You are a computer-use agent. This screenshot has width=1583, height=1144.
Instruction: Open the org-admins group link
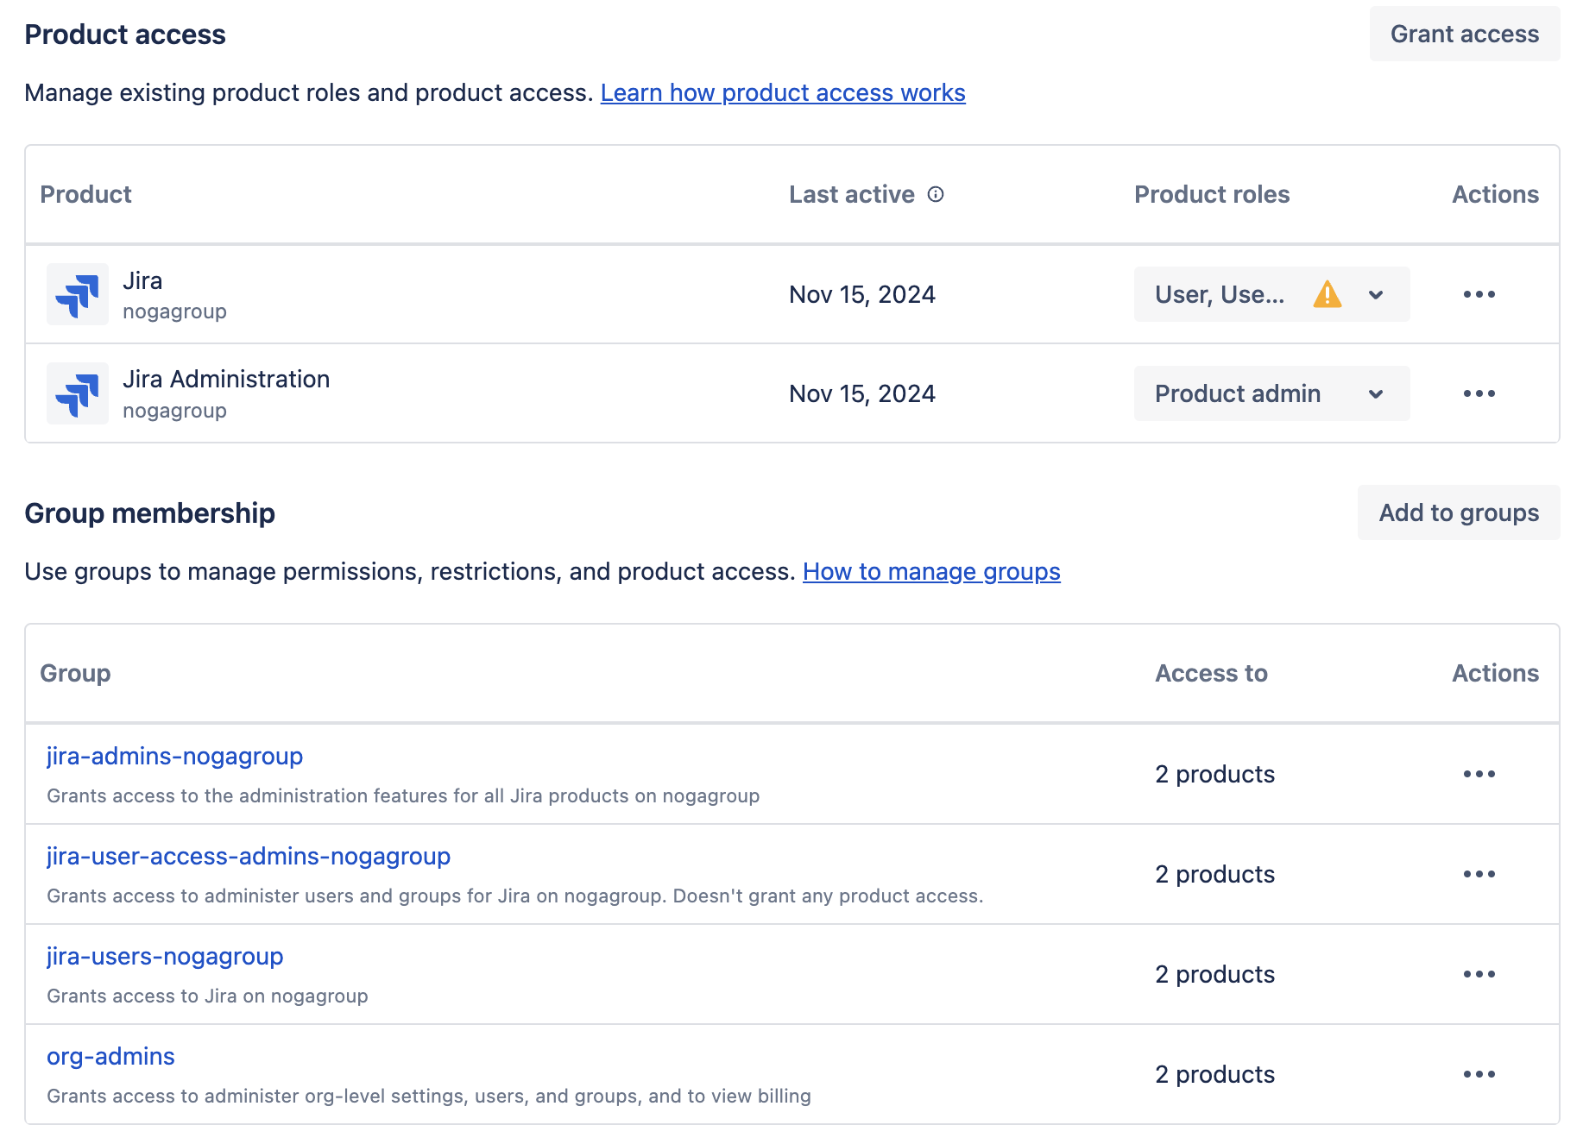(110, 1056)
